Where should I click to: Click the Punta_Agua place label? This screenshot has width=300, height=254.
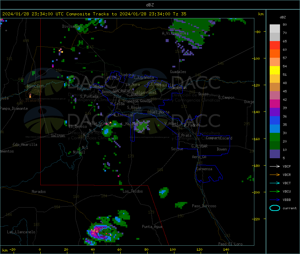pos(152,227)
